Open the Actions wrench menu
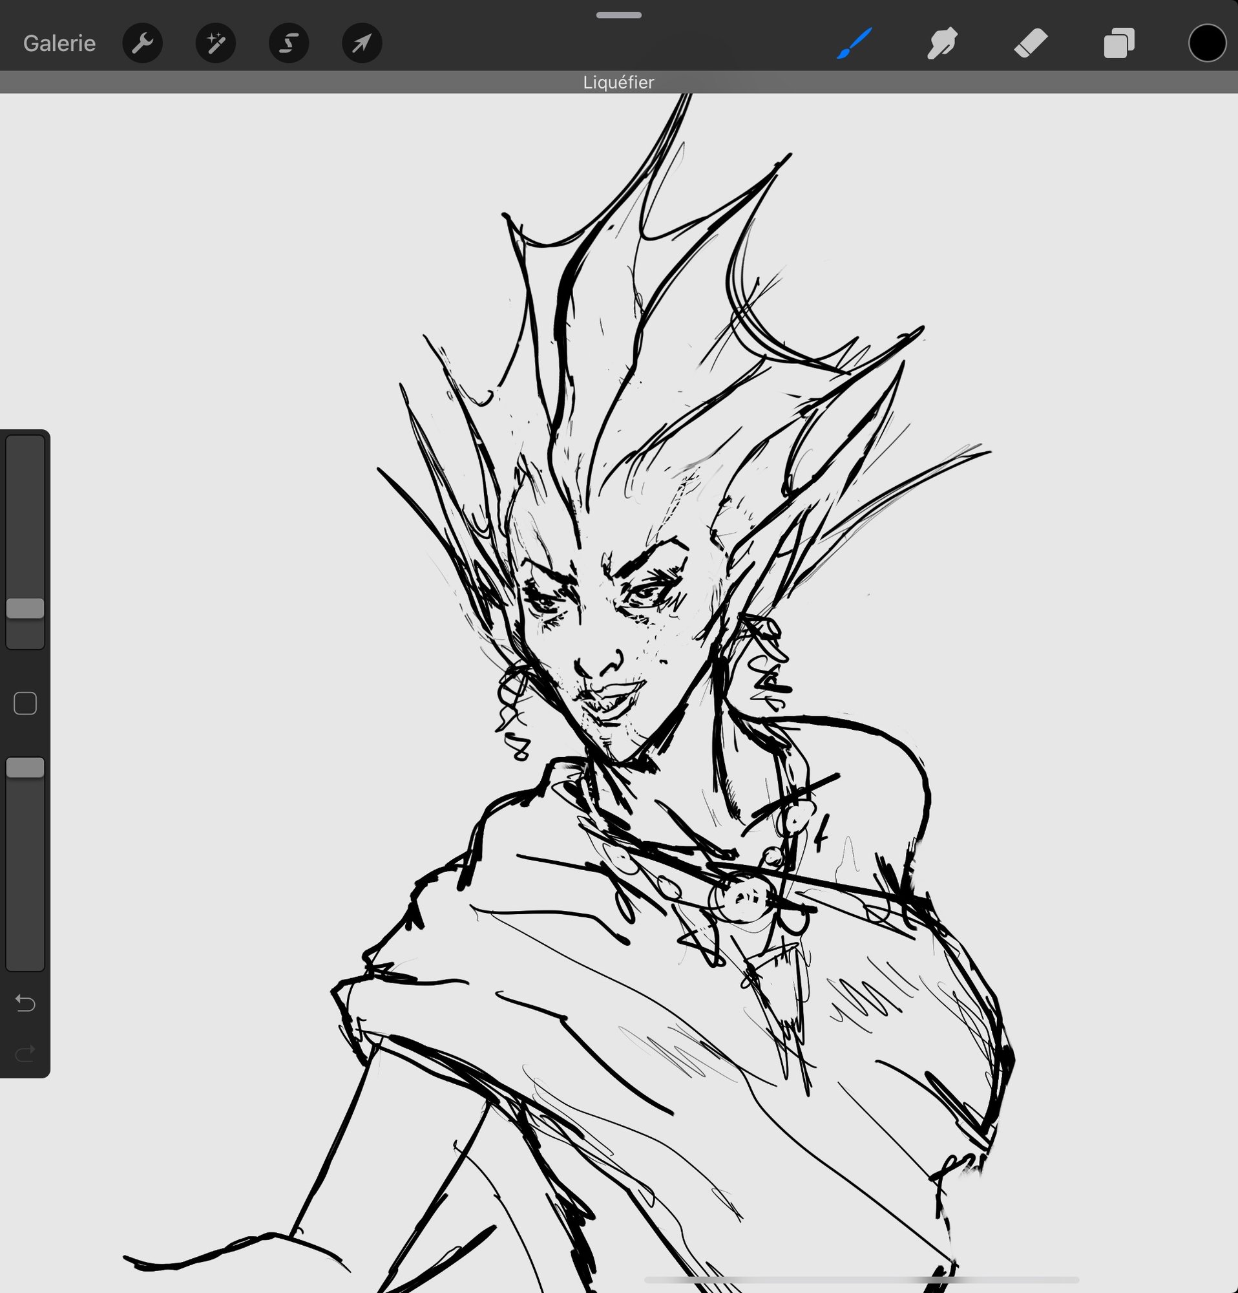Screen dimensions: 1238x1293 pyautogui.click(x=142, y=43)
